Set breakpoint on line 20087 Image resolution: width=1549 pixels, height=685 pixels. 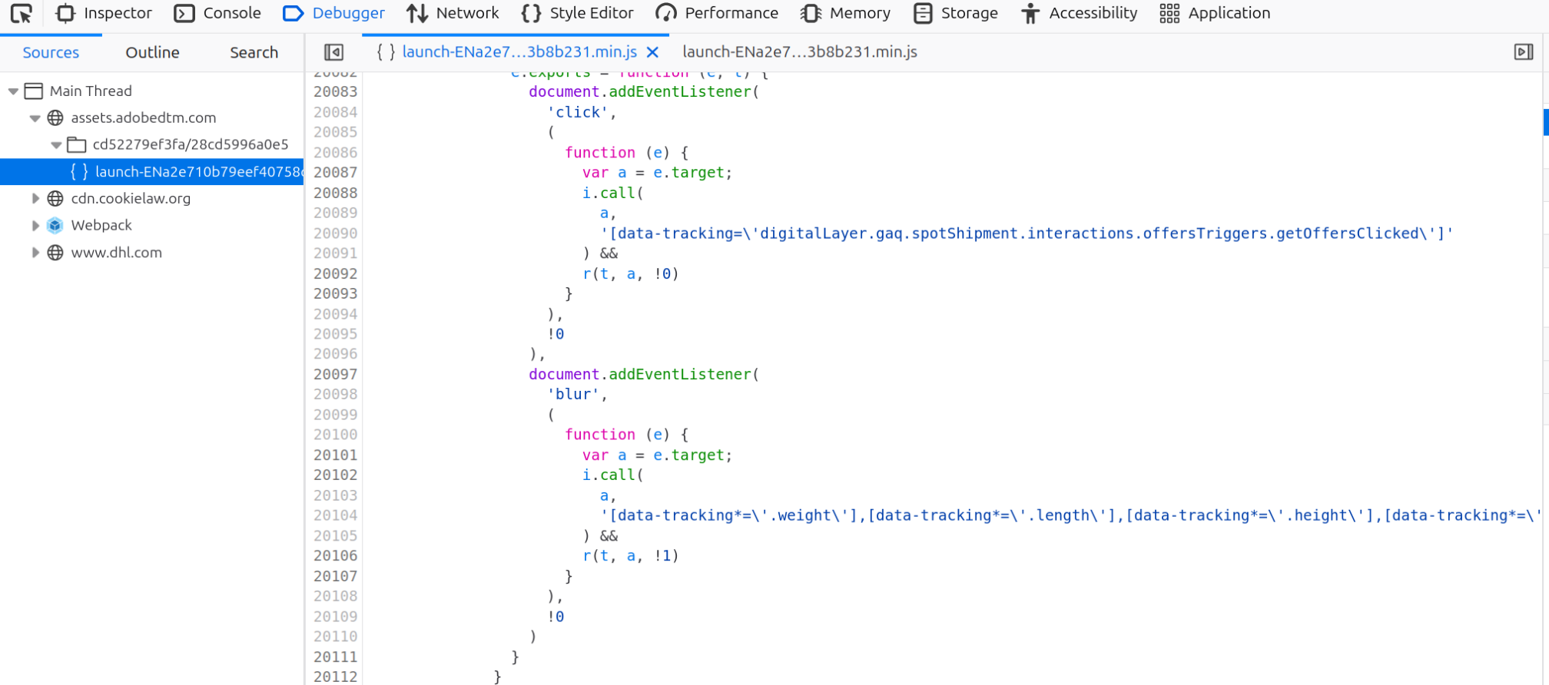click(x=335, y=172)
